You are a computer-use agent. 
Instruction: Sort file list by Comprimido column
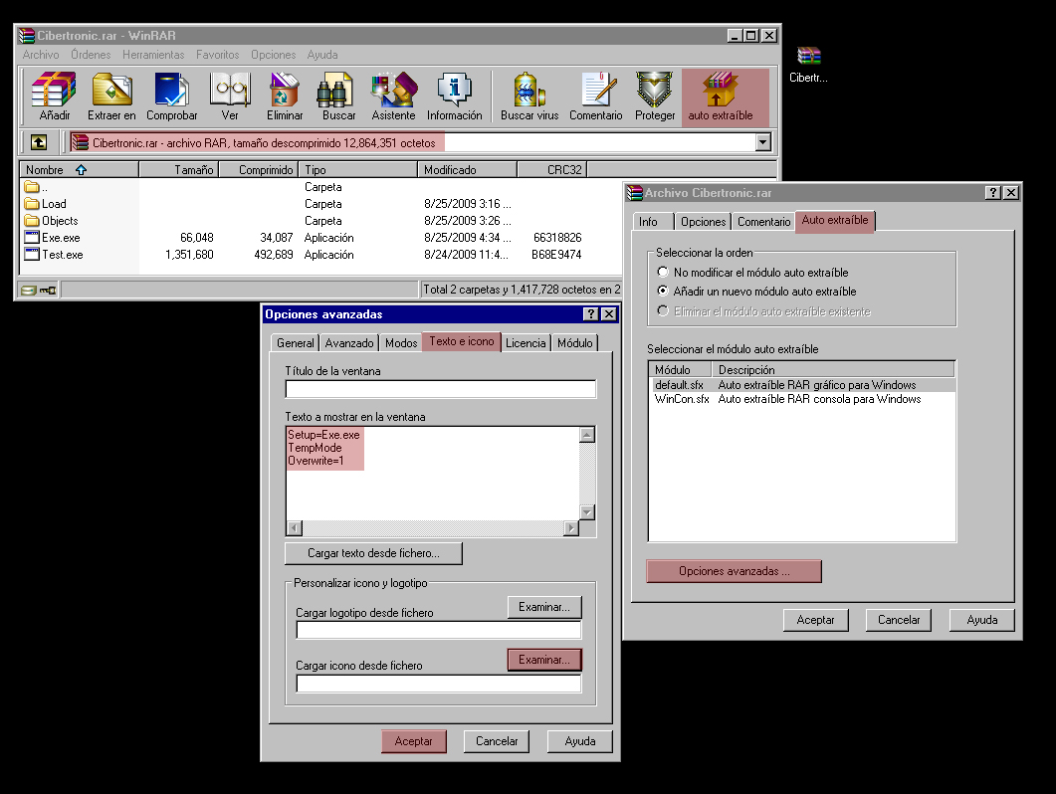coord(259,170)
